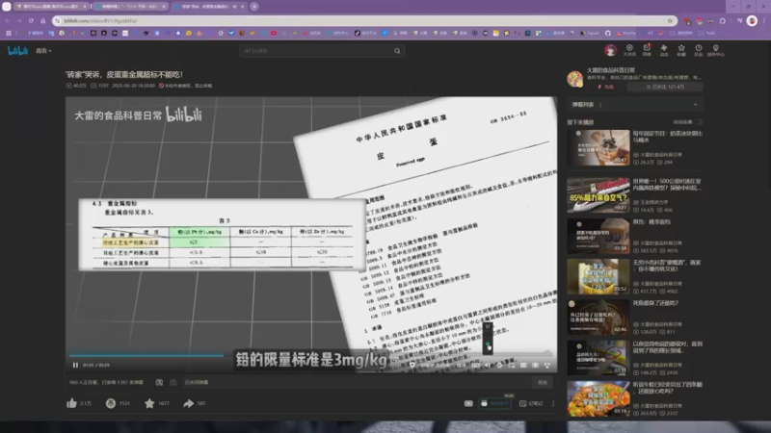This screenshot has width=771, height=433.
Task: Open the milk tea ice video thumbnail
Action: [x=598, y=147]
